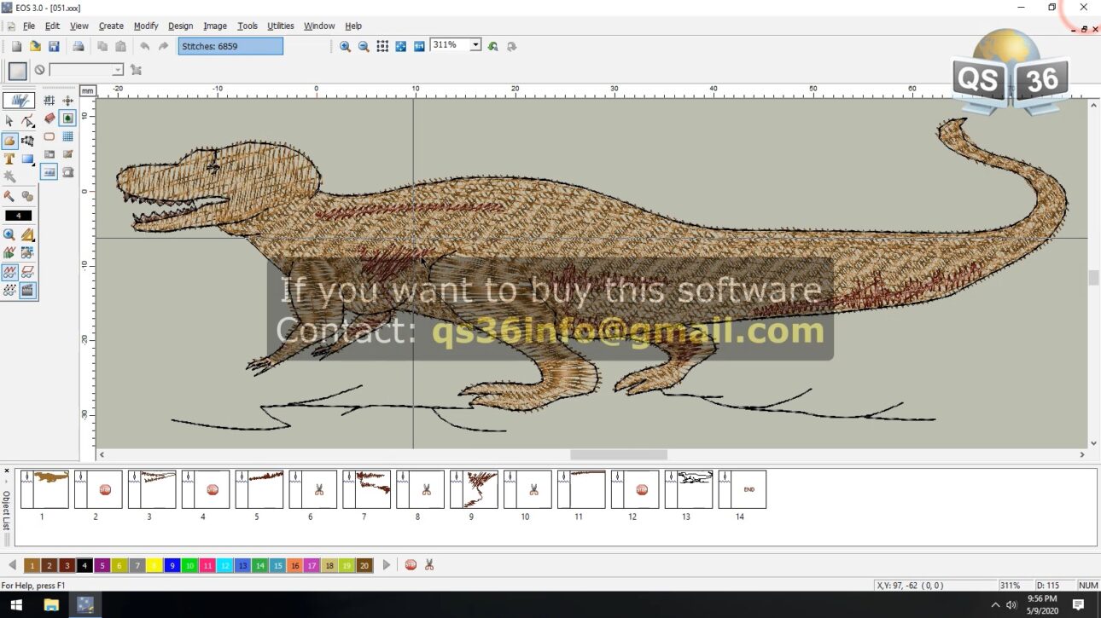Activate the magic wand tool

point(9,177)
